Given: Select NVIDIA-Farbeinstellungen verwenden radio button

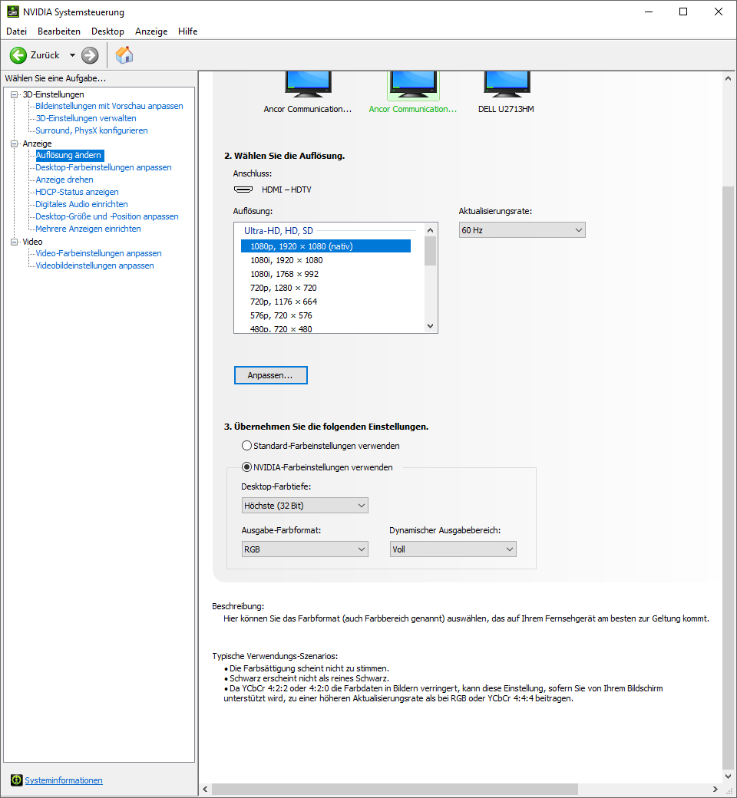Looking at the screenshot, I should pyautogui.click(x=246, y=467).
